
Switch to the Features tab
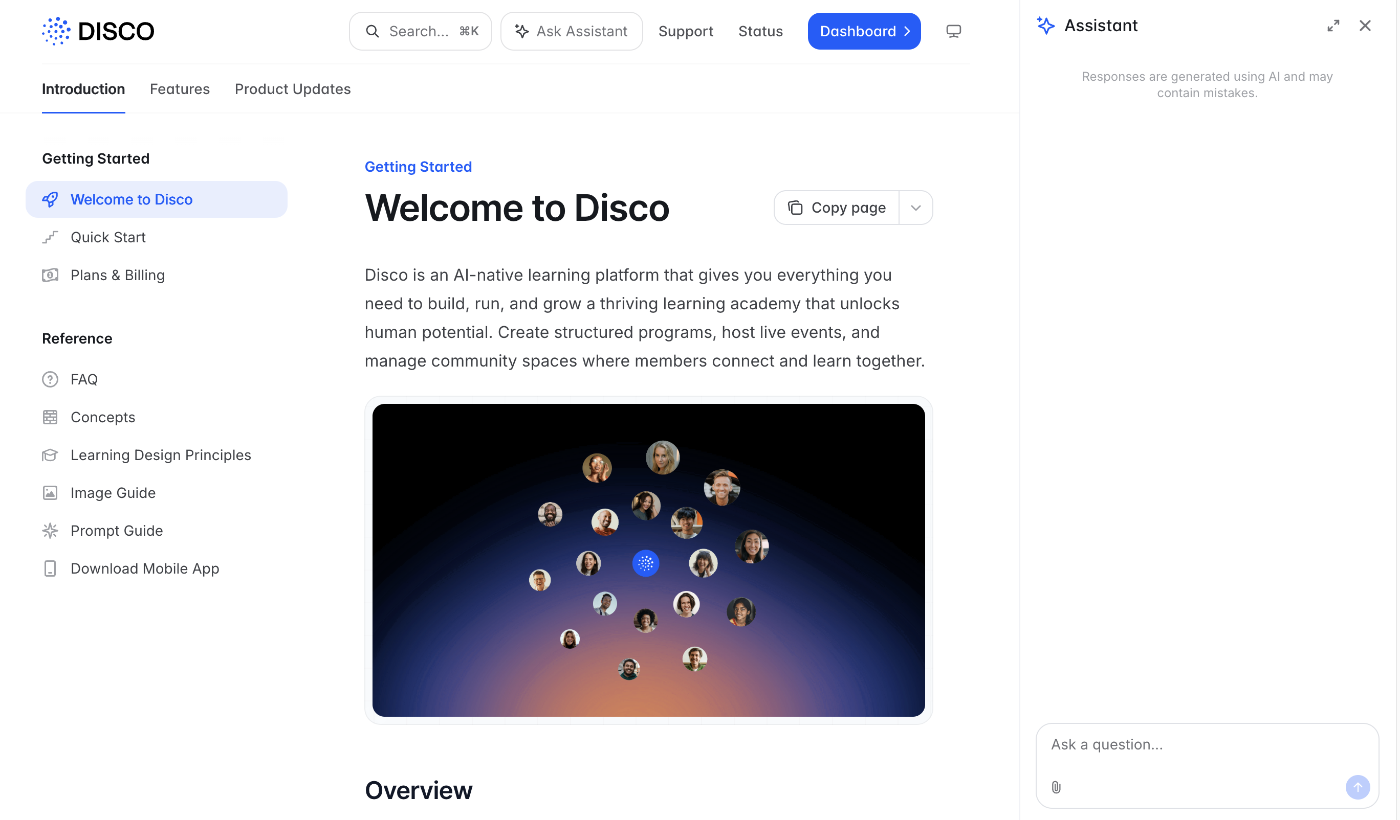coord(180,89)
